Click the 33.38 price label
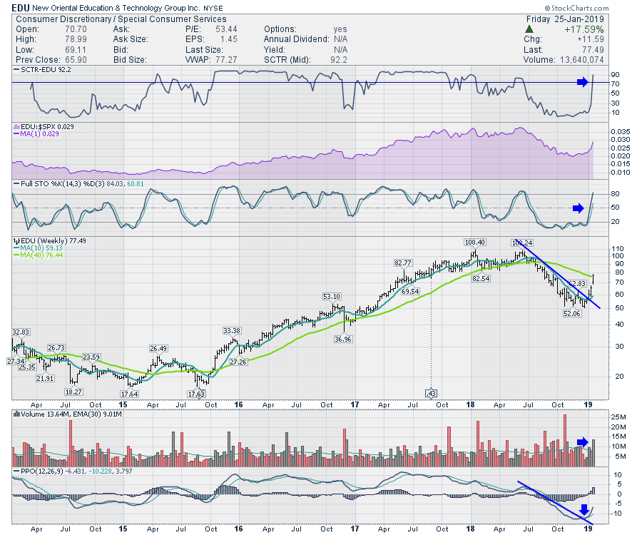Viewport: 642px width, 535px height. [232, 331]
